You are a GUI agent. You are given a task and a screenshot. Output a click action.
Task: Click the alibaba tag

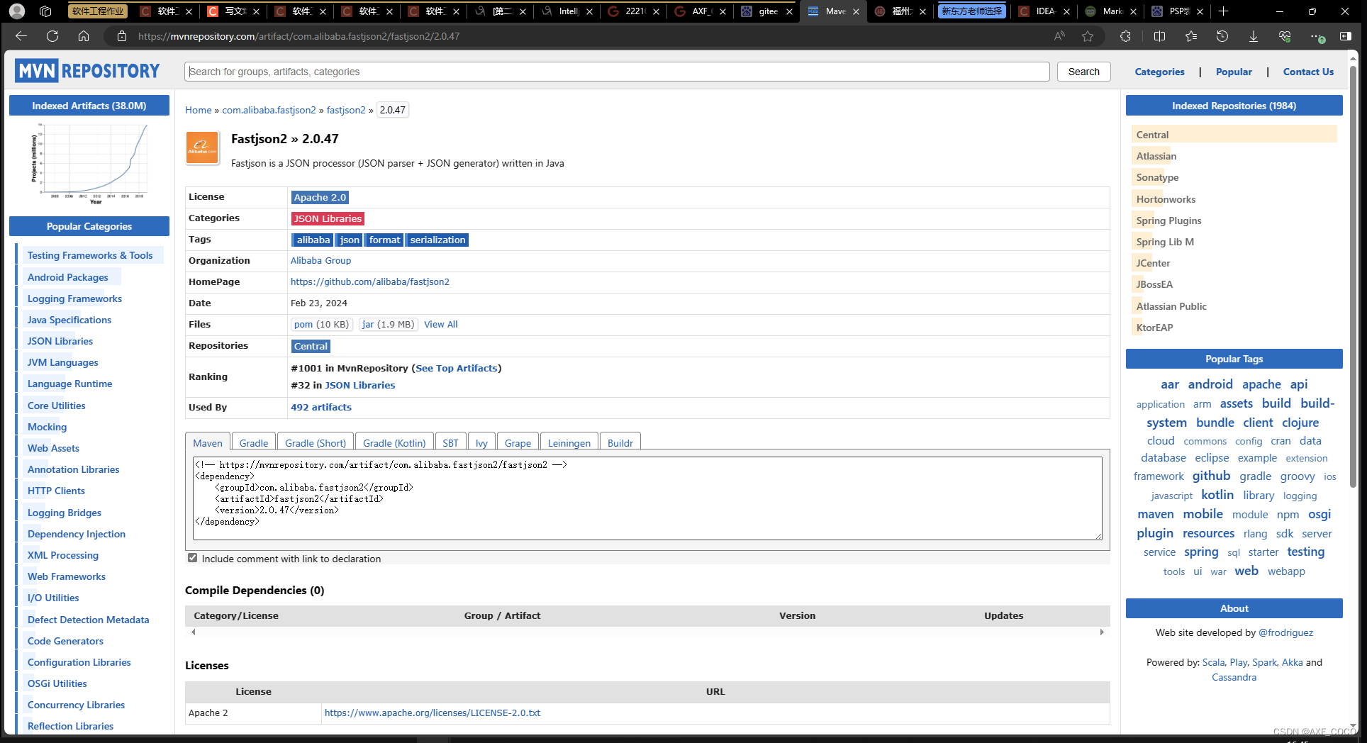point(313,240)
